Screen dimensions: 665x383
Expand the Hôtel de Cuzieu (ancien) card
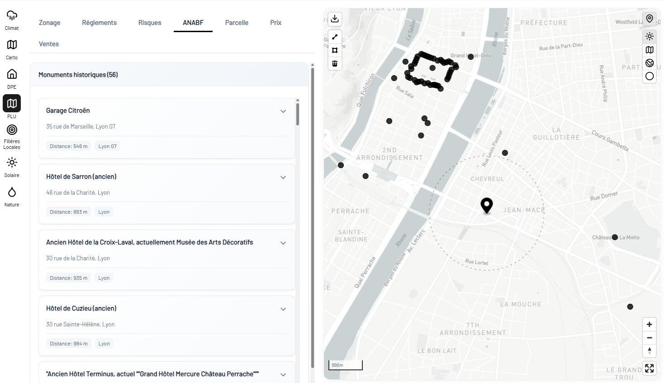[x=283, y=309]
